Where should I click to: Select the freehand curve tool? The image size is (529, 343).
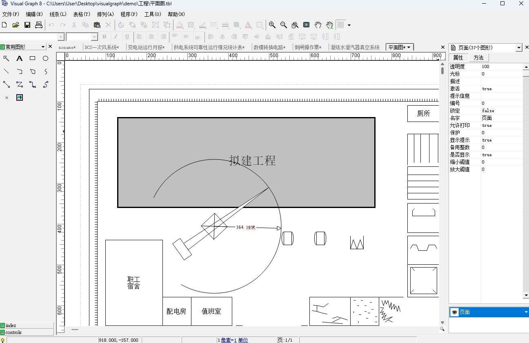(x=46, y=71)
